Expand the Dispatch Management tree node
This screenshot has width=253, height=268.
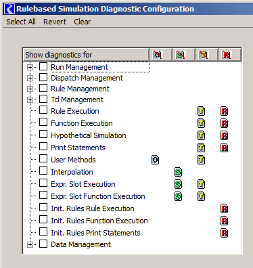[x=30, y=78]
